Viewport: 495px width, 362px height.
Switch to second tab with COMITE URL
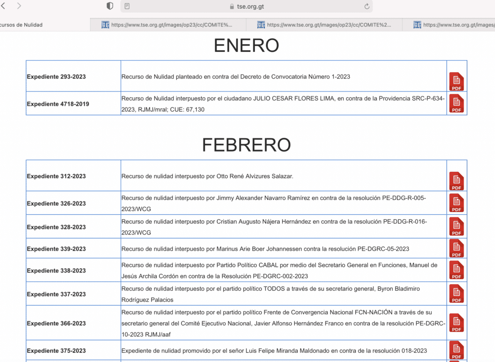point(168,25)
